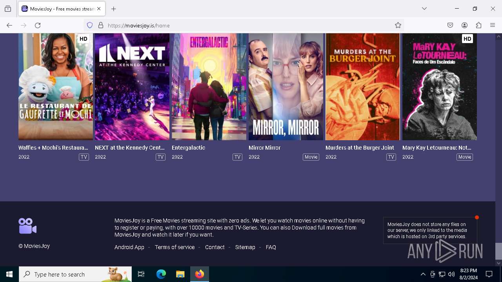Click the Mirror Mirror title link

pyautogui.click(x=265, y=148)
